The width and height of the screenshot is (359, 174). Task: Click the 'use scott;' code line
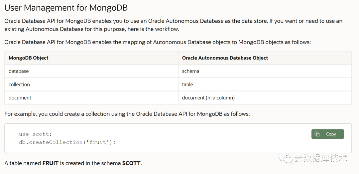point(36,134)
